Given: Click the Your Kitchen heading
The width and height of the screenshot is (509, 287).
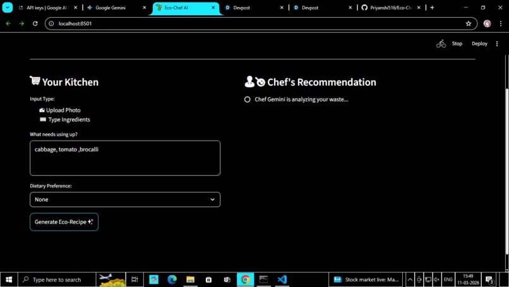Looking at the screenshot, I should 64,82.
